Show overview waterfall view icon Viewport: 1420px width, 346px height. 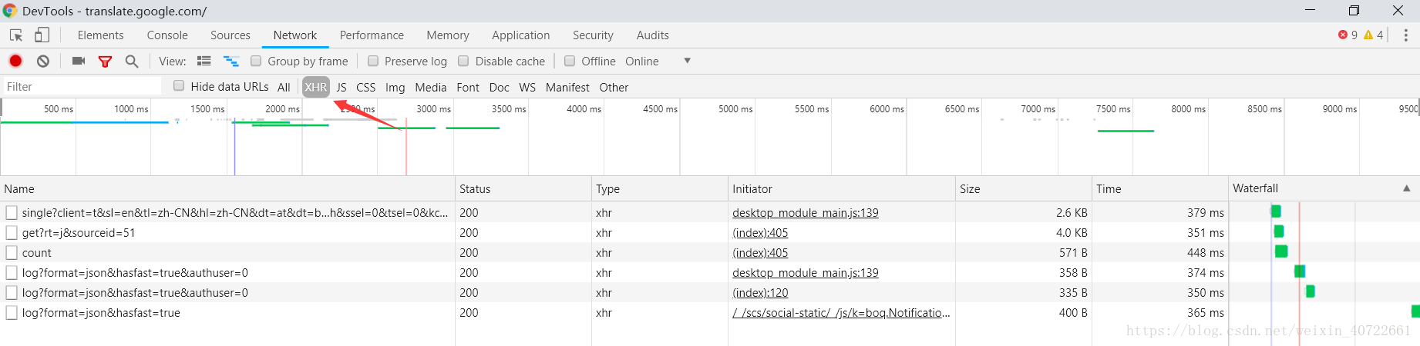(x=231, y=61)
